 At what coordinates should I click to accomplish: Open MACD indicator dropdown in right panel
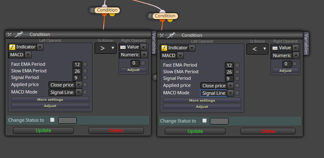click(180, 55)
